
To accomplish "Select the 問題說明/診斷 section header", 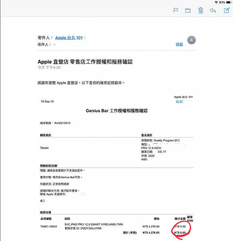I will 49,166.
